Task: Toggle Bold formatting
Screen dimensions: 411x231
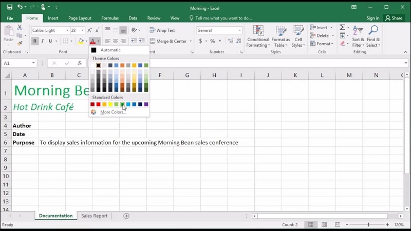Action: click(x=35, y=41)
